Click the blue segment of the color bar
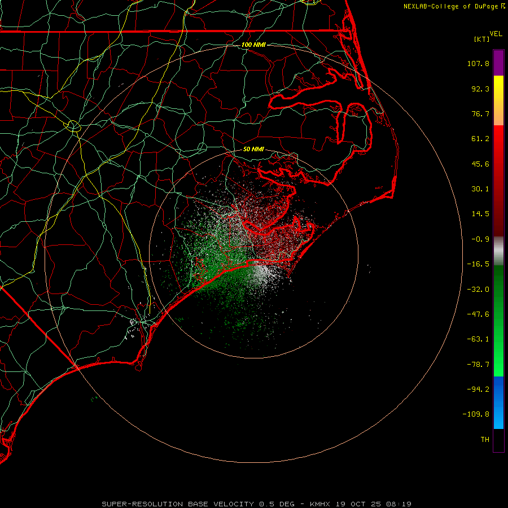508x508 pixels. click(x=498, y=402)
